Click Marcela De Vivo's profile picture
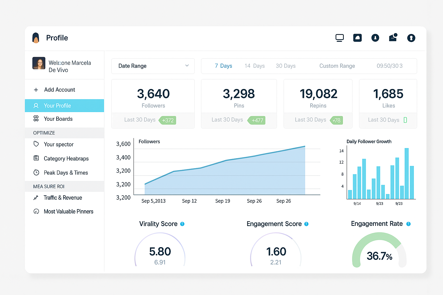Image resolution: width=443 pixels, height=295 pixels. tap(39, 63)
